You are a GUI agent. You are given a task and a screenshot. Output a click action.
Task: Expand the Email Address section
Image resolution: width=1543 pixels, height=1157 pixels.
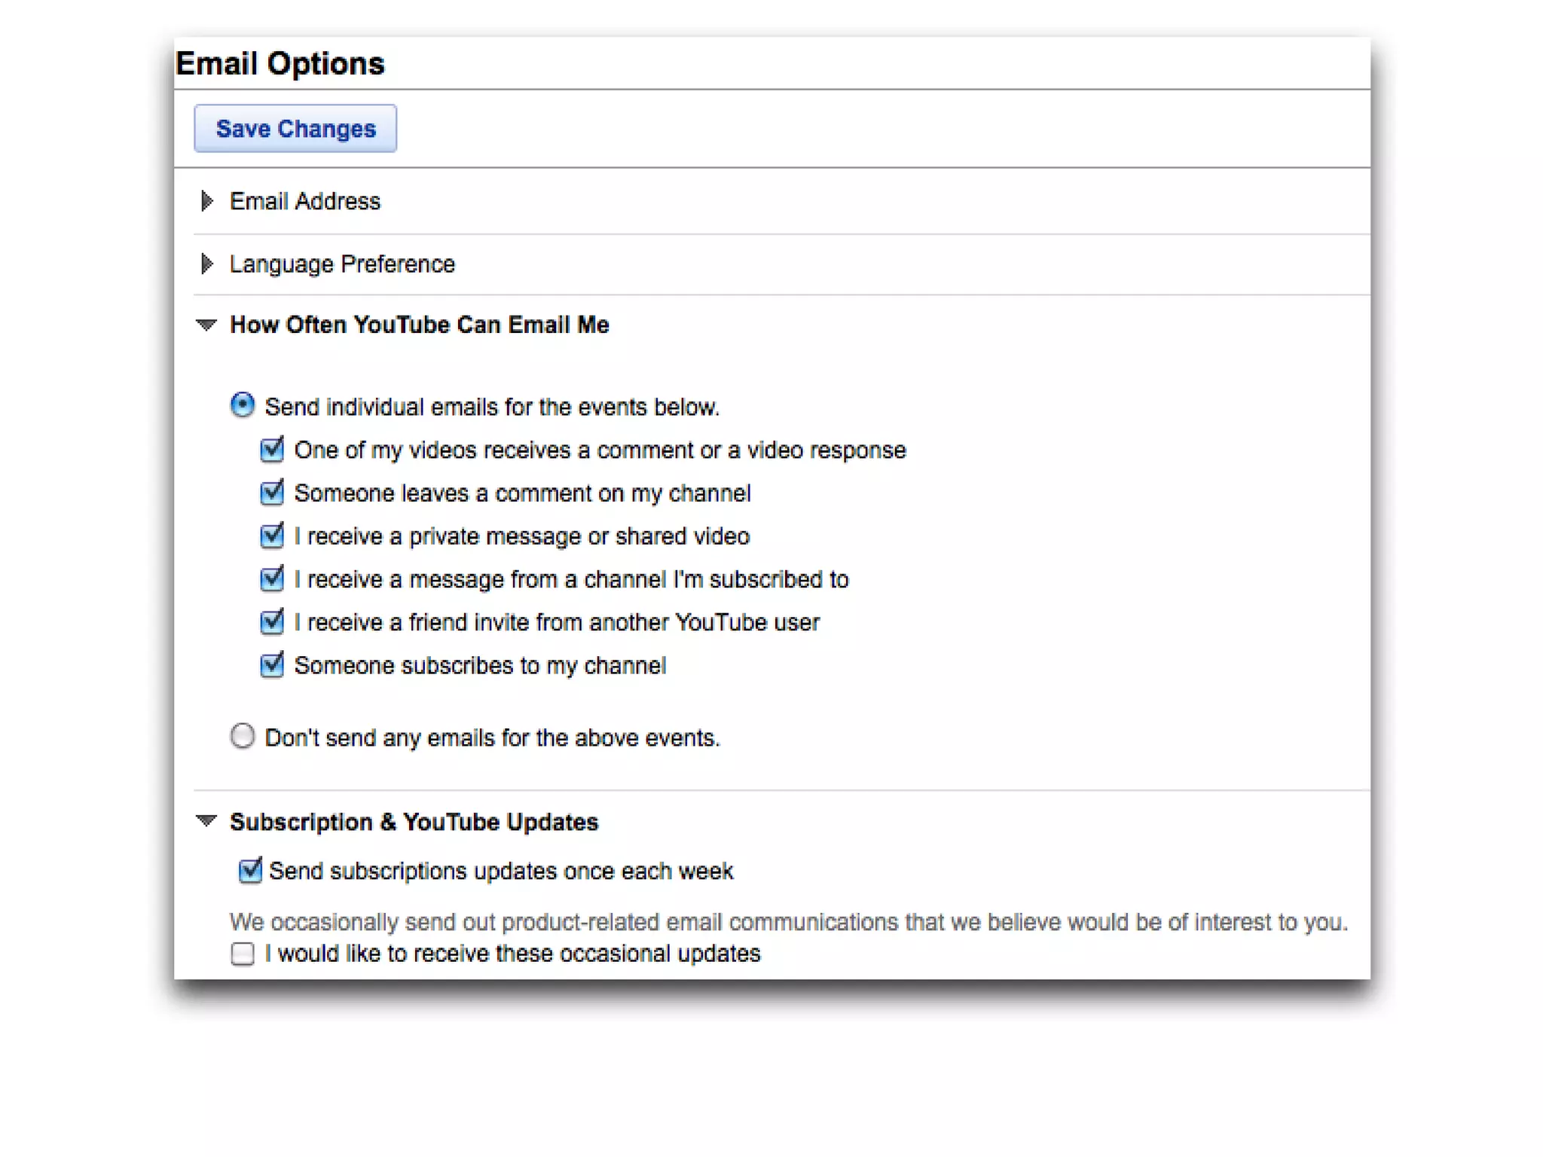(207, 201)
